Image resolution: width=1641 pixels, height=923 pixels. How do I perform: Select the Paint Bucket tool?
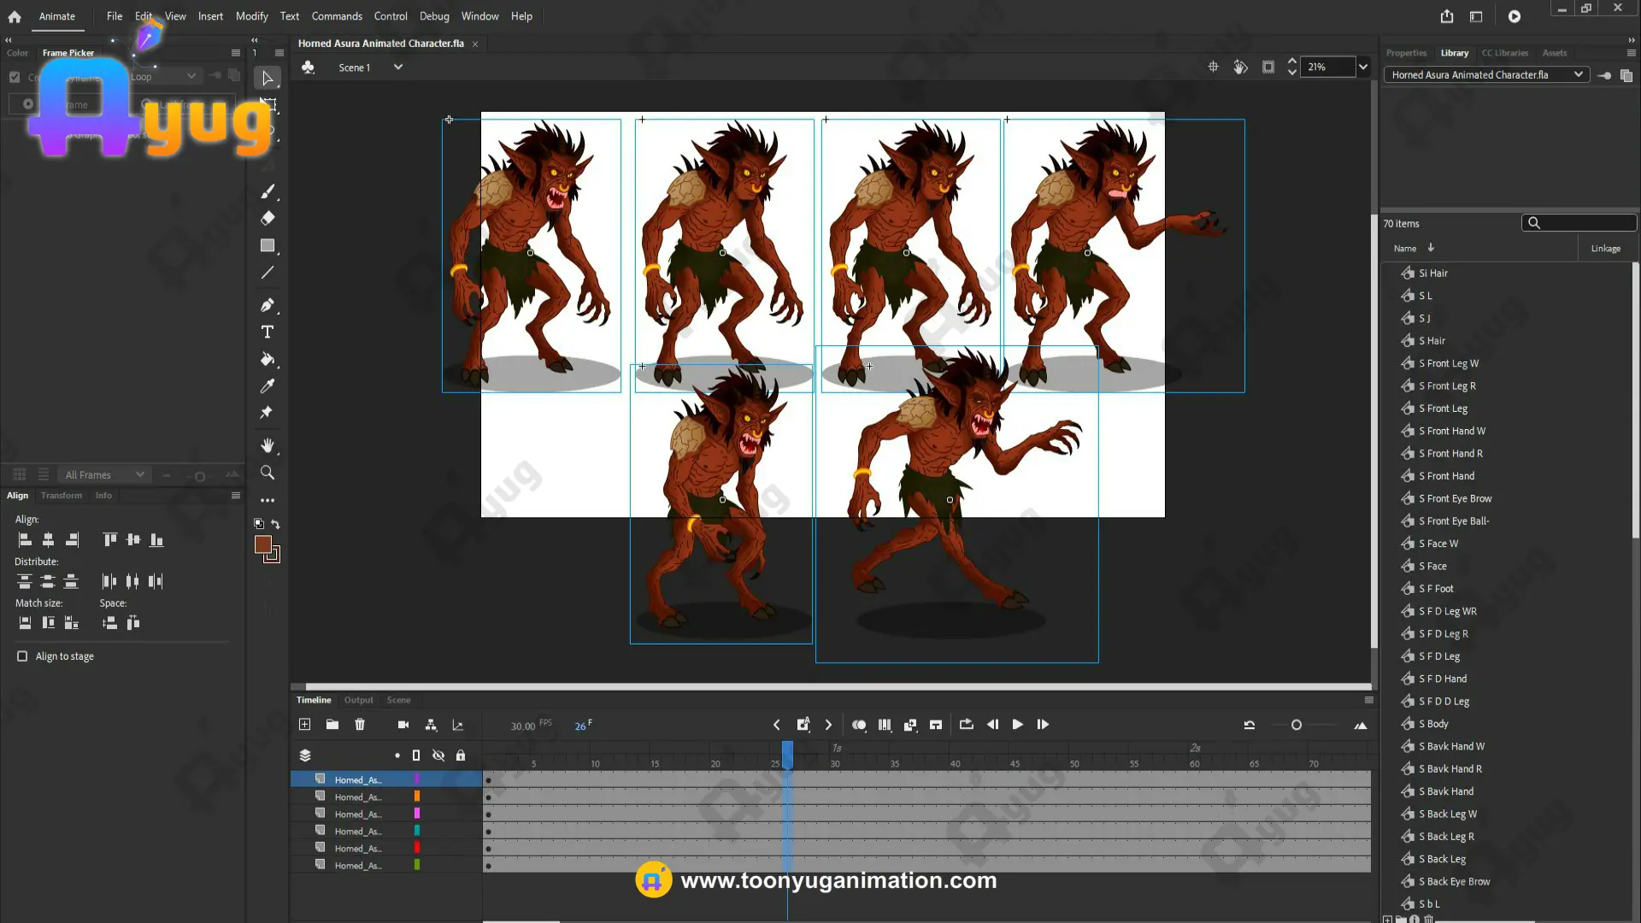point(268,359)
